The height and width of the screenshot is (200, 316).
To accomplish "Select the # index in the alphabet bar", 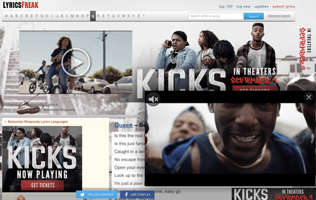I will (6, 16).
